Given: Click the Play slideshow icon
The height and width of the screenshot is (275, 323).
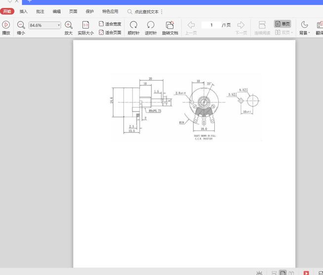Looking at the screenshot, I should tap(6, 25).
